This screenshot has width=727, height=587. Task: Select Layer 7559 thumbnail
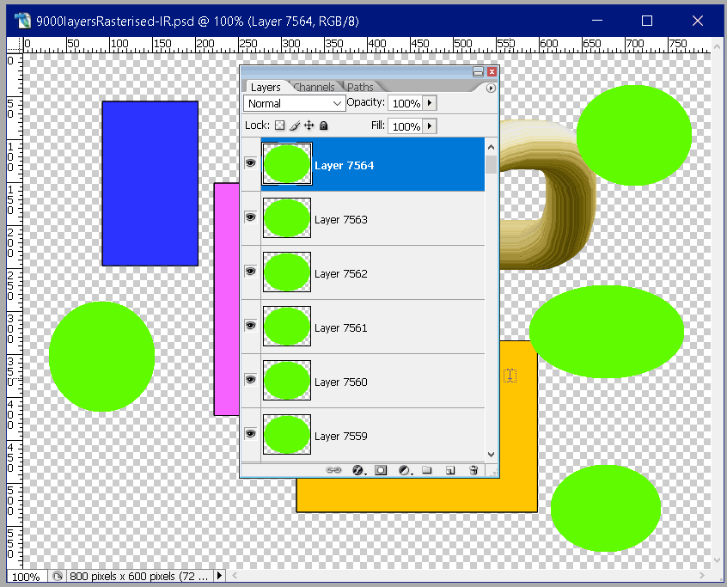287,435
